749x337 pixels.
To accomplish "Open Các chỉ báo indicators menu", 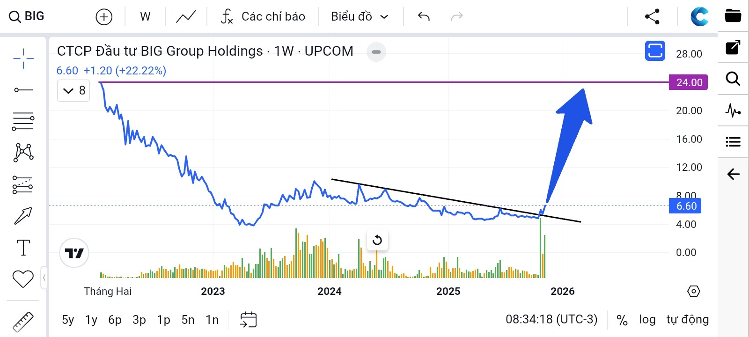I will tap(263, 17).
